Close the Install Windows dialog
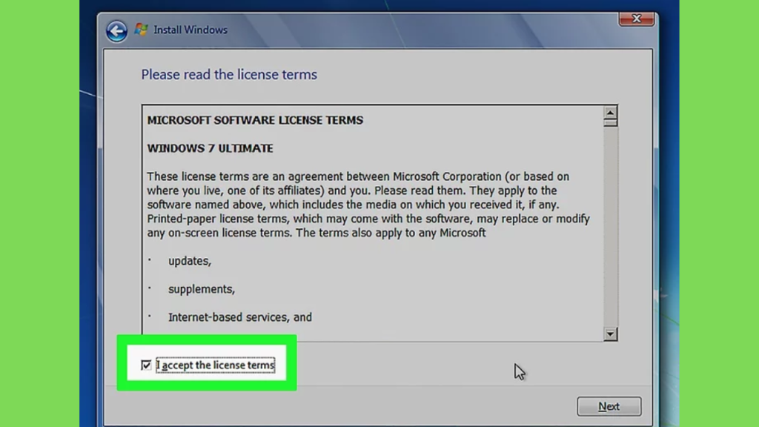The image size is (759, 427). coord(637,19)
